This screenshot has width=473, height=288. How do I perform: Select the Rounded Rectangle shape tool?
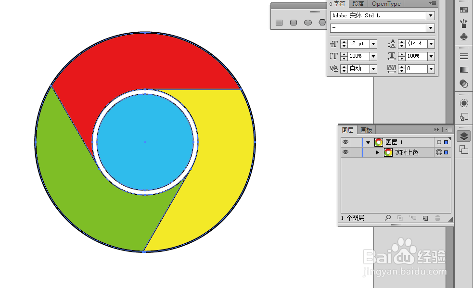[x=294, y=23]
